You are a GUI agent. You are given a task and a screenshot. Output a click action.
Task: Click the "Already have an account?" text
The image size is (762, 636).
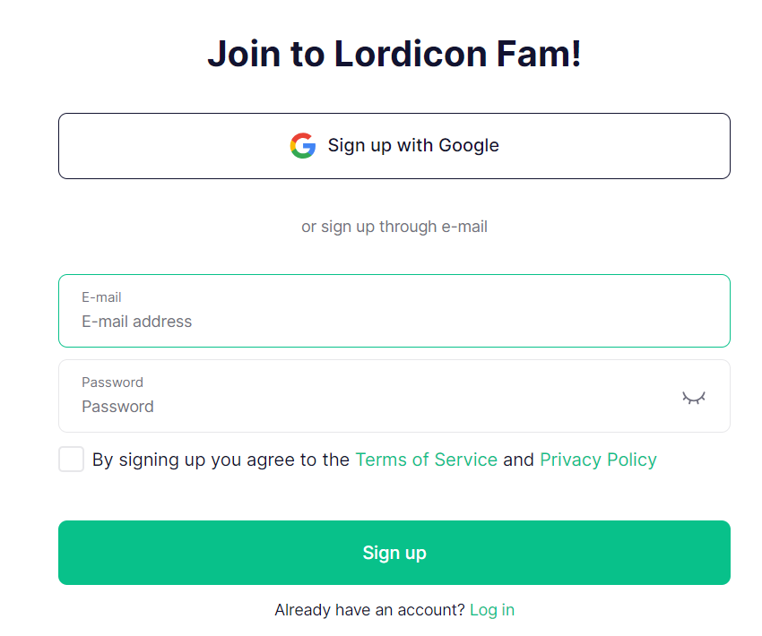coord(369,610)
